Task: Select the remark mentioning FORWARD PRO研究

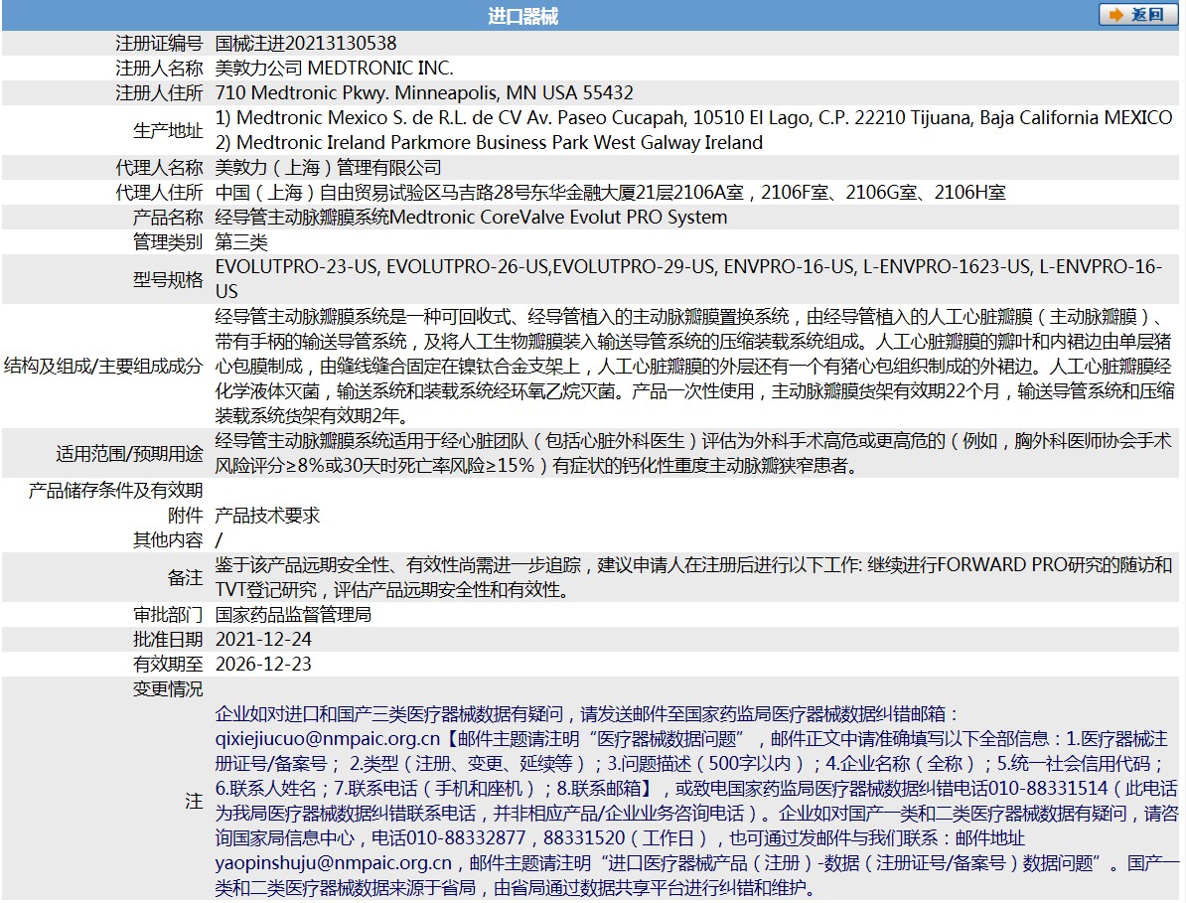Action: (x=693, y=577)
